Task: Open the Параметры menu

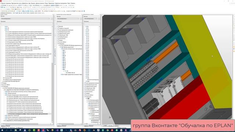Action: pos(51,3)
